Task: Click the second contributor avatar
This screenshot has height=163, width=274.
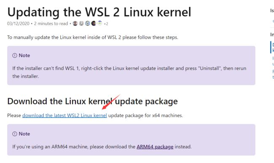Action: (81, 24)
